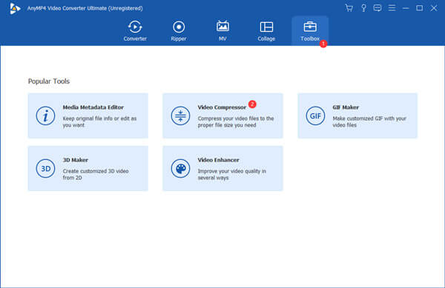
Task: Open the hamburger menu icon
Action: click(x=392, y=8)
